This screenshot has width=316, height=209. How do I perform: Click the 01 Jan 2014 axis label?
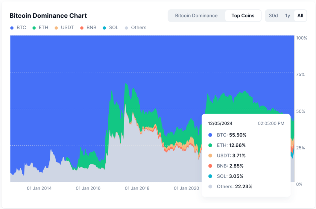(39, 188)
